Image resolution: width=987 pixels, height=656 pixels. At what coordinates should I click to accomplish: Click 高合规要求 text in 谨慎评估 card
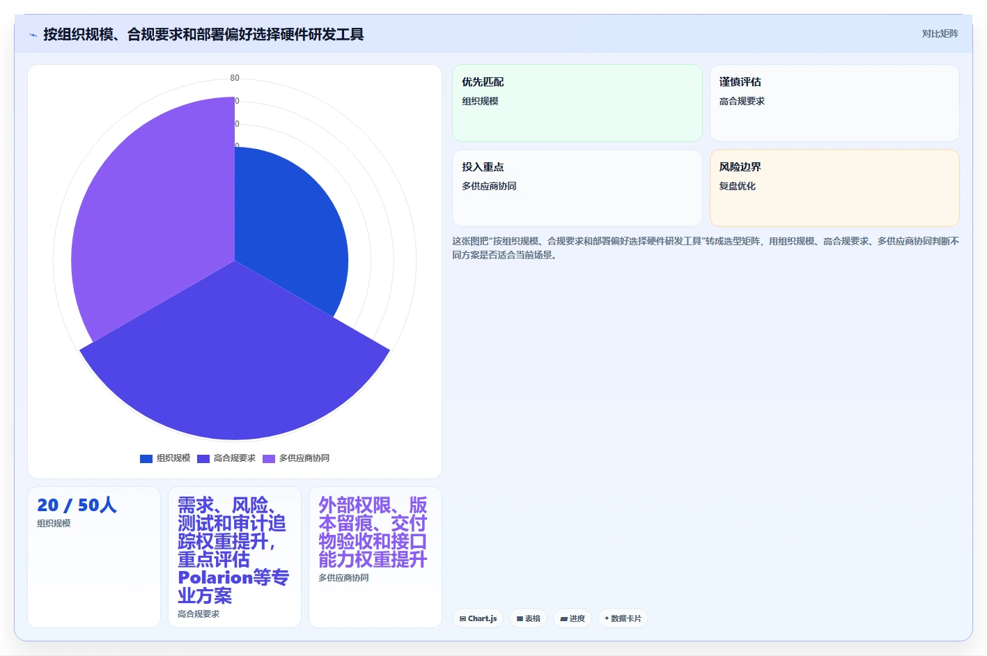[x=742, y=101]
